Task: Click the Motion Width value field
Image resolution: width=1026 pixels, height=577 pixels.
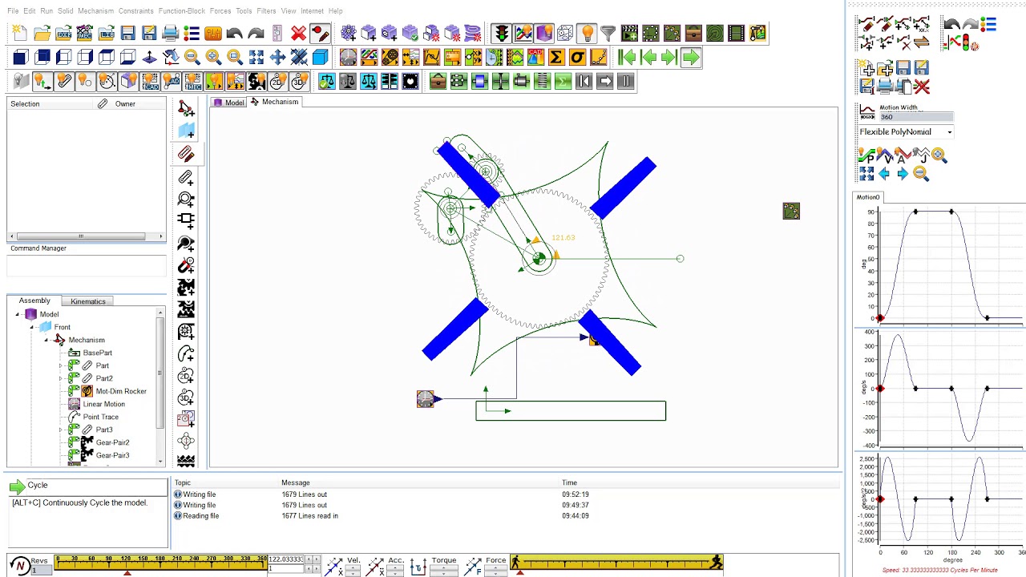Action: coord(916,117)
